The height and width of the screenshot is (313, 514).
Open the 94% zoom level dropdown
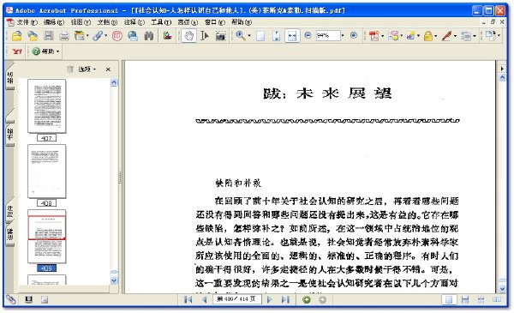(x=343, y=35)
